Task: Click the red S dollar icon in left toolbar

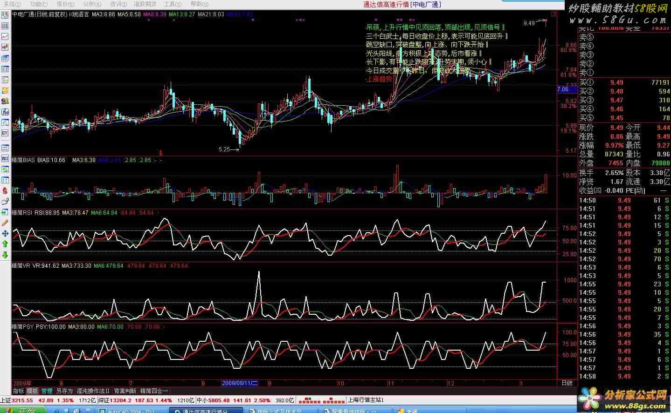Action: [x=5, y=191]
